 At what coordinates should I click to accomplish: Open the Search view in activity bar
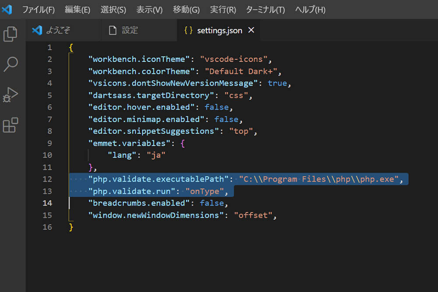(x=11, y=64)
